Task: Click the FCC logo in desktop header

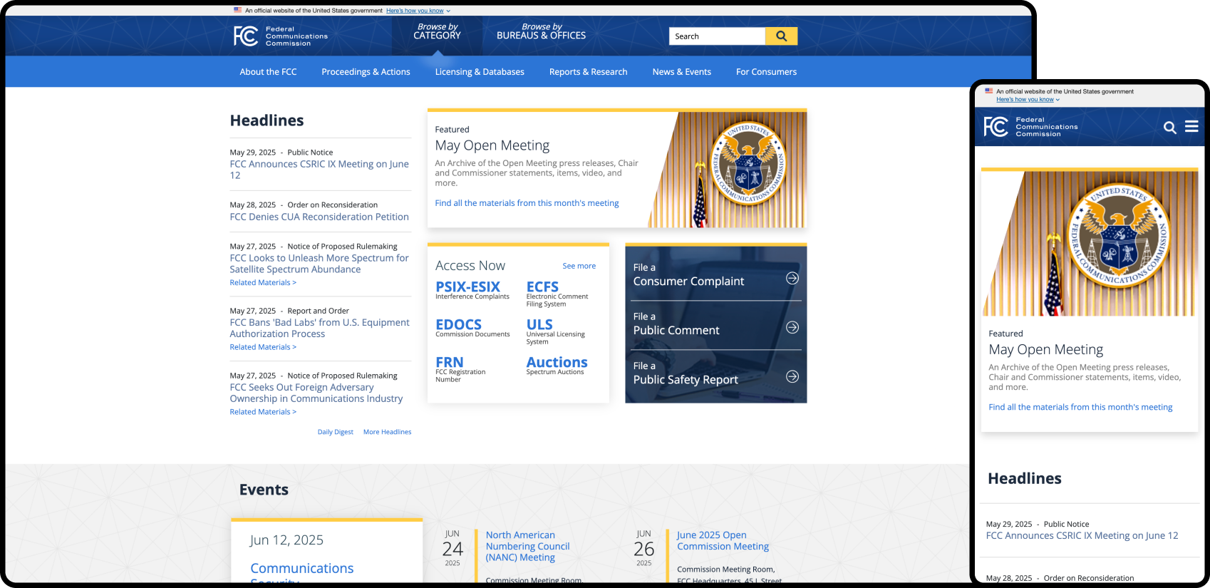Action: 281,36
